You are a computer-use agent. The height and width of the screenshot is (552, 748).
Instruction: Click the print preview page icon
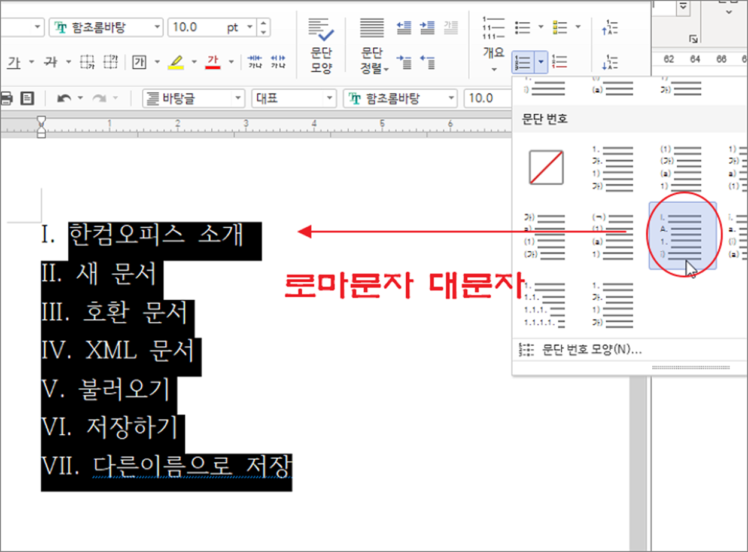(x=27, y=98)
